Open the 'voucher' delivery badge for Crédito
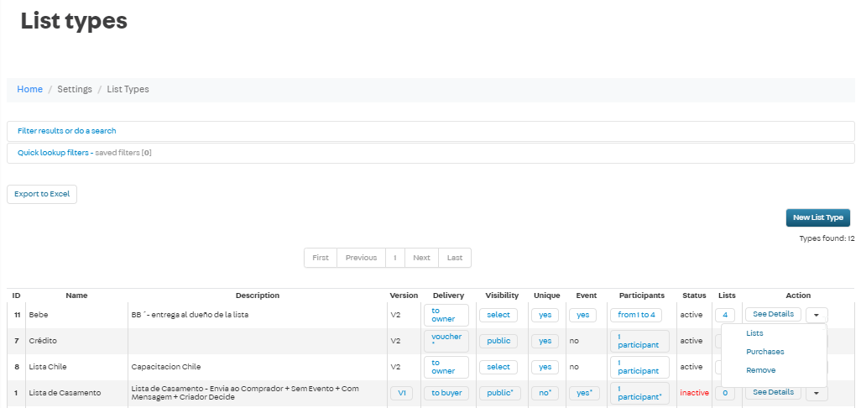 tap(446, 341)
